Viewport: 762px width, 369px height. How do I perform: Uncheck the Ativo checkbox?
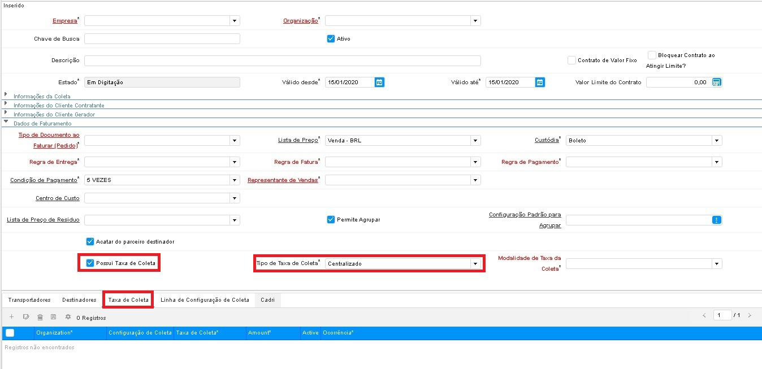331,39
